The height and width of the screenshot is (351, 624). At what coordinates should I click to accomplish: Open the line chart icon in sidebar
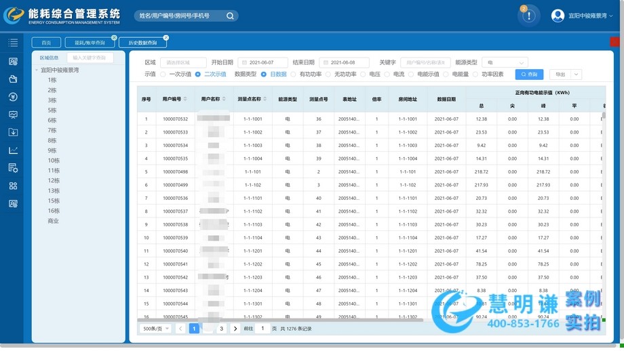[x=13, y=150]
